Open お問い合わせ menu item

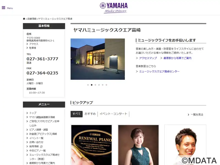(x=36, y=142)
